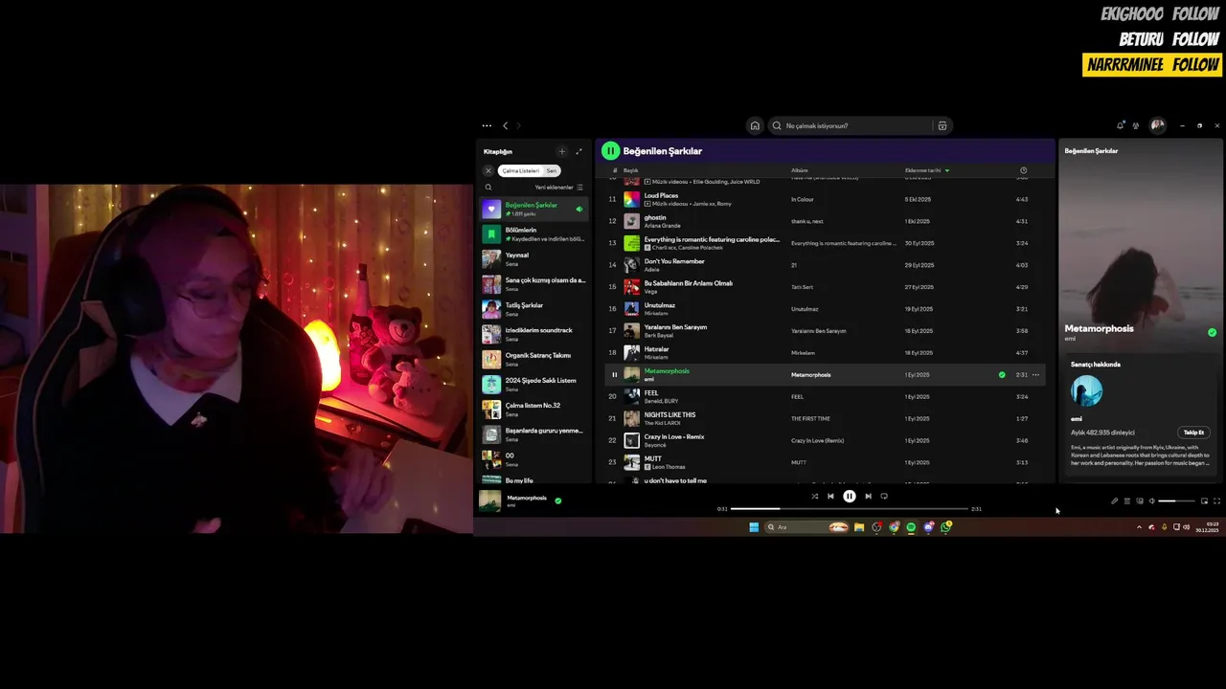Open the Metamorphosis title in the right panel

[1099, 328]
